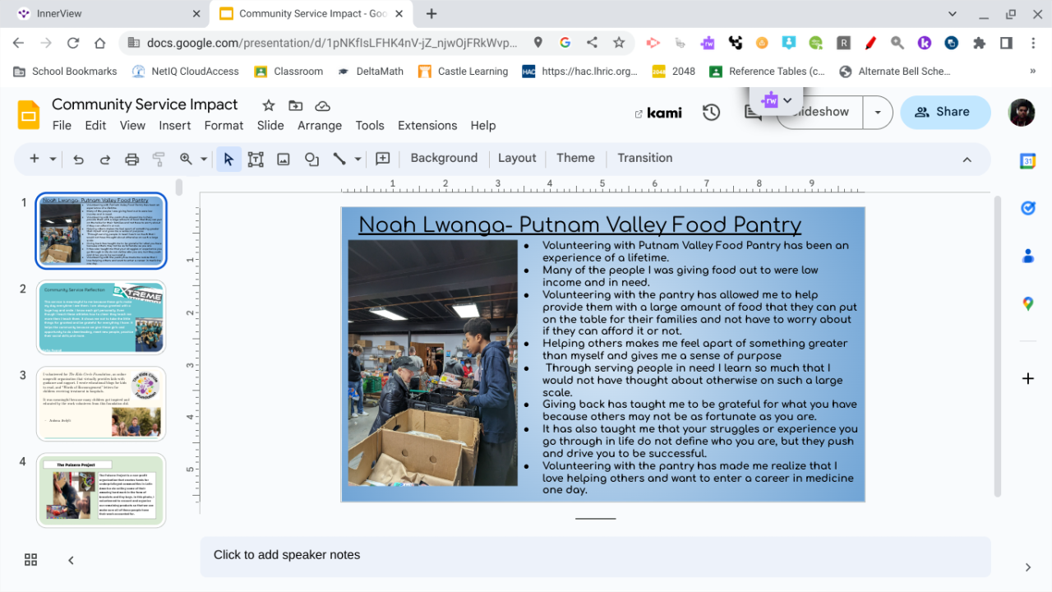Open the Slide menu

pos(270,126)
